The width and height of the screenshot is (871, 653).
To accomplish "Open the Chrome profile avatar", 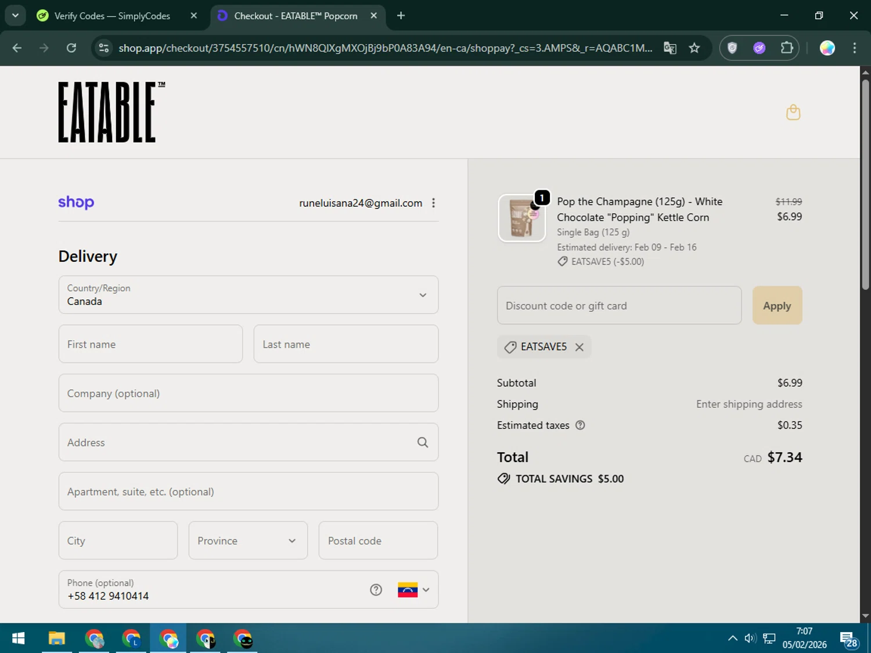I will click(827, 48).
